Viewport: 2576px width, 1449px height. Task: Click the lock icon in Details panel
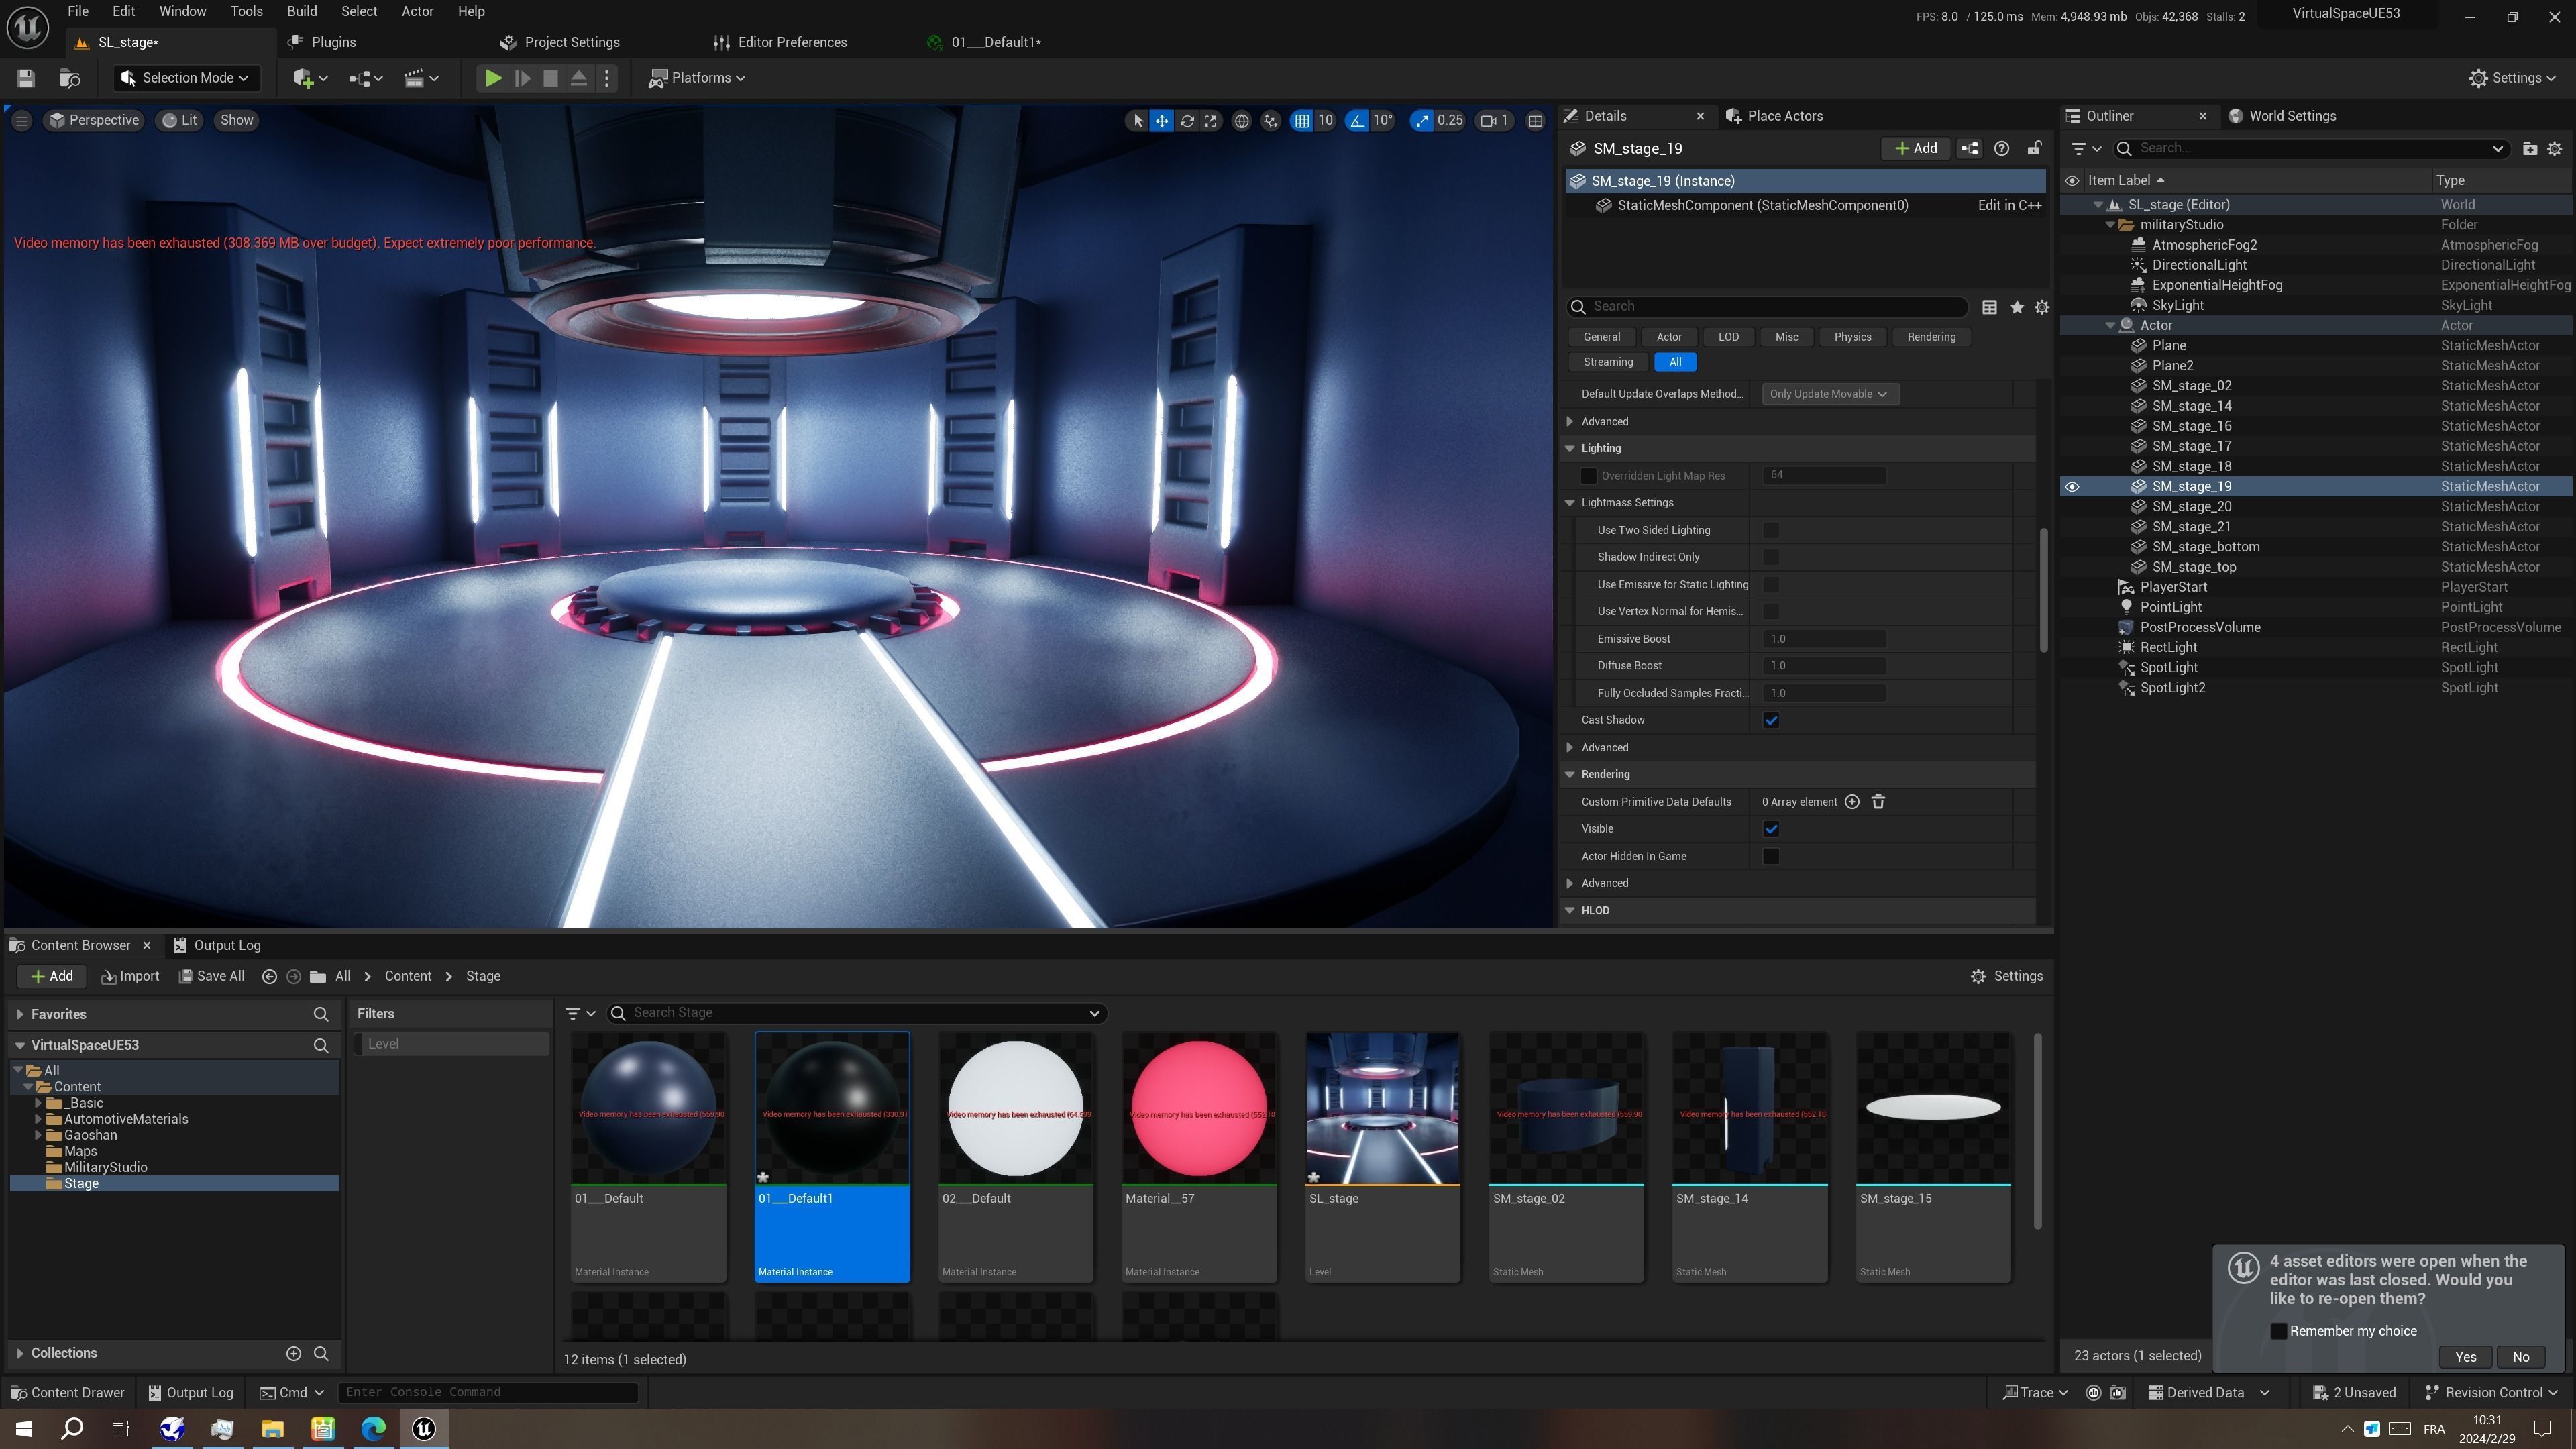click(x=2034, y=148)
